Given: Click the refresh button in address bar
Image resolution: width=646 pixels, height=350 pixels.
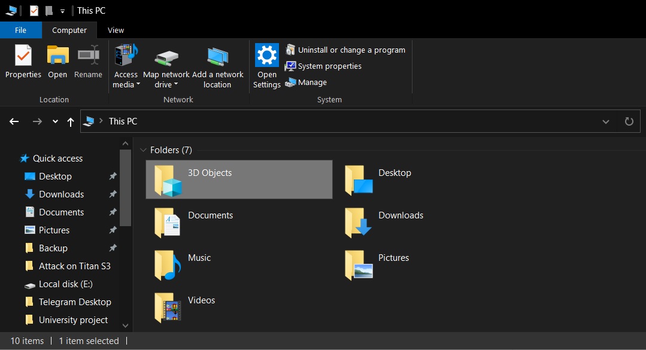Looking at the screenshot, I should tap(629, 121).
